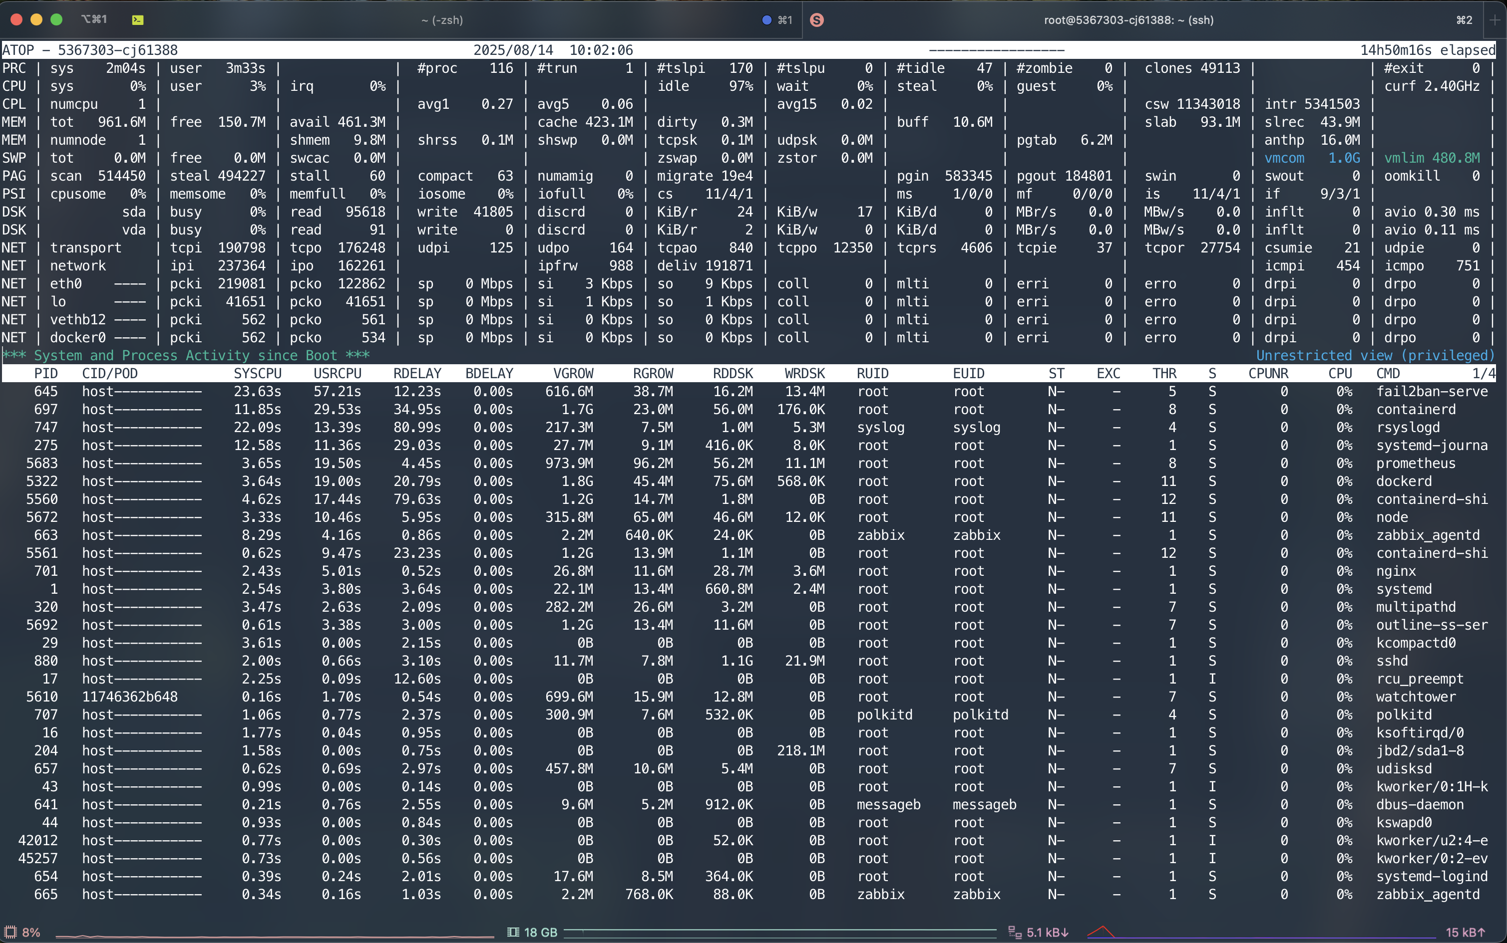The width and height of the screenshot is (1507, 943).
Task: Click the 5.1 kB download rate
Action: pyautogui.click(x=1048, y=932)
